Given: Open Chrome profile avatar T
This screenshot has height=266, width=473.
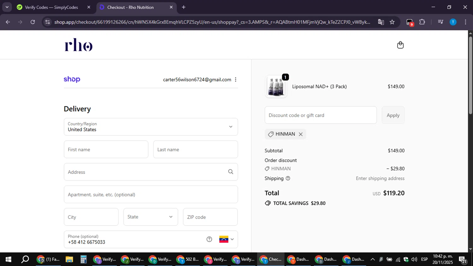Looking at the screenshot, I should pyautogui.click(x=453, y=22).
